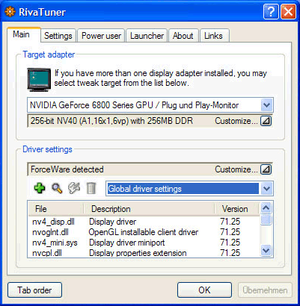Screen dimensions: 300x306
Task: Select the nvoglnt.dll row
Action: point(144,232)
